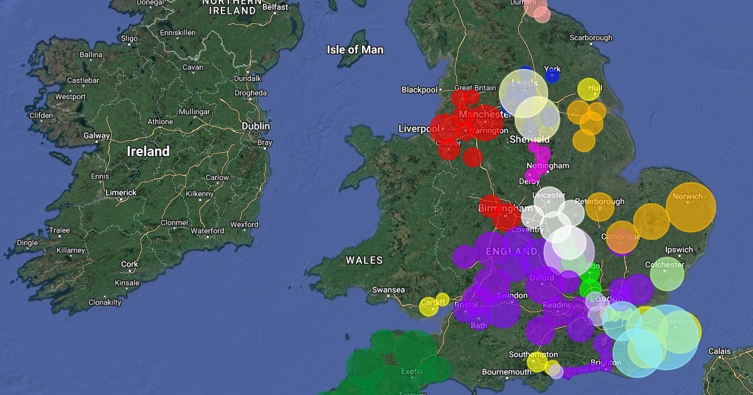
Task: Select the Bray label
Action: pos(265,142)
